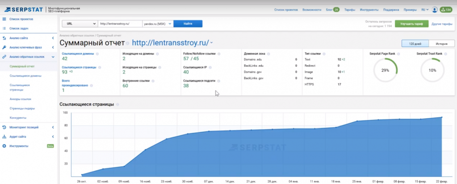Click the Инструменты gear icon
Screen dimensions: 457x184
(x=4, y=146)
